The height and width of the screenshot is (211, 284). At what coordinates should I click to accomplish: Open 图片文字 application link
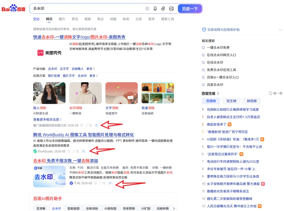69,76
